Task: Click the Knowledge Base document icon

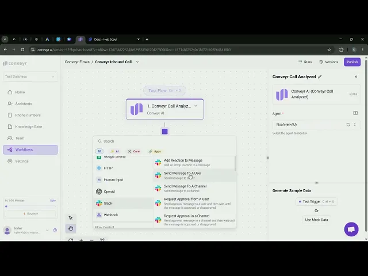Action: [x=10, y=126]
